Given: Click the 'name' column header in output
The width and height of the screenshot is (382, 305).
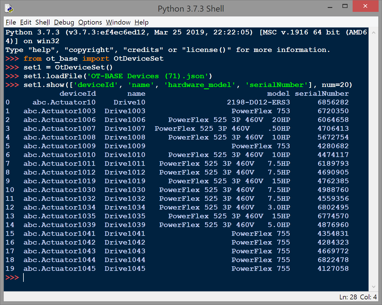Looking at the screenshot, I should coord(136,93).
